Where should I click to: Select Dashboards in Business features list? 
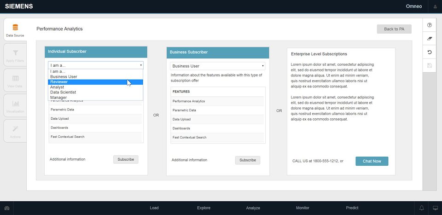(x=217, y=128)
